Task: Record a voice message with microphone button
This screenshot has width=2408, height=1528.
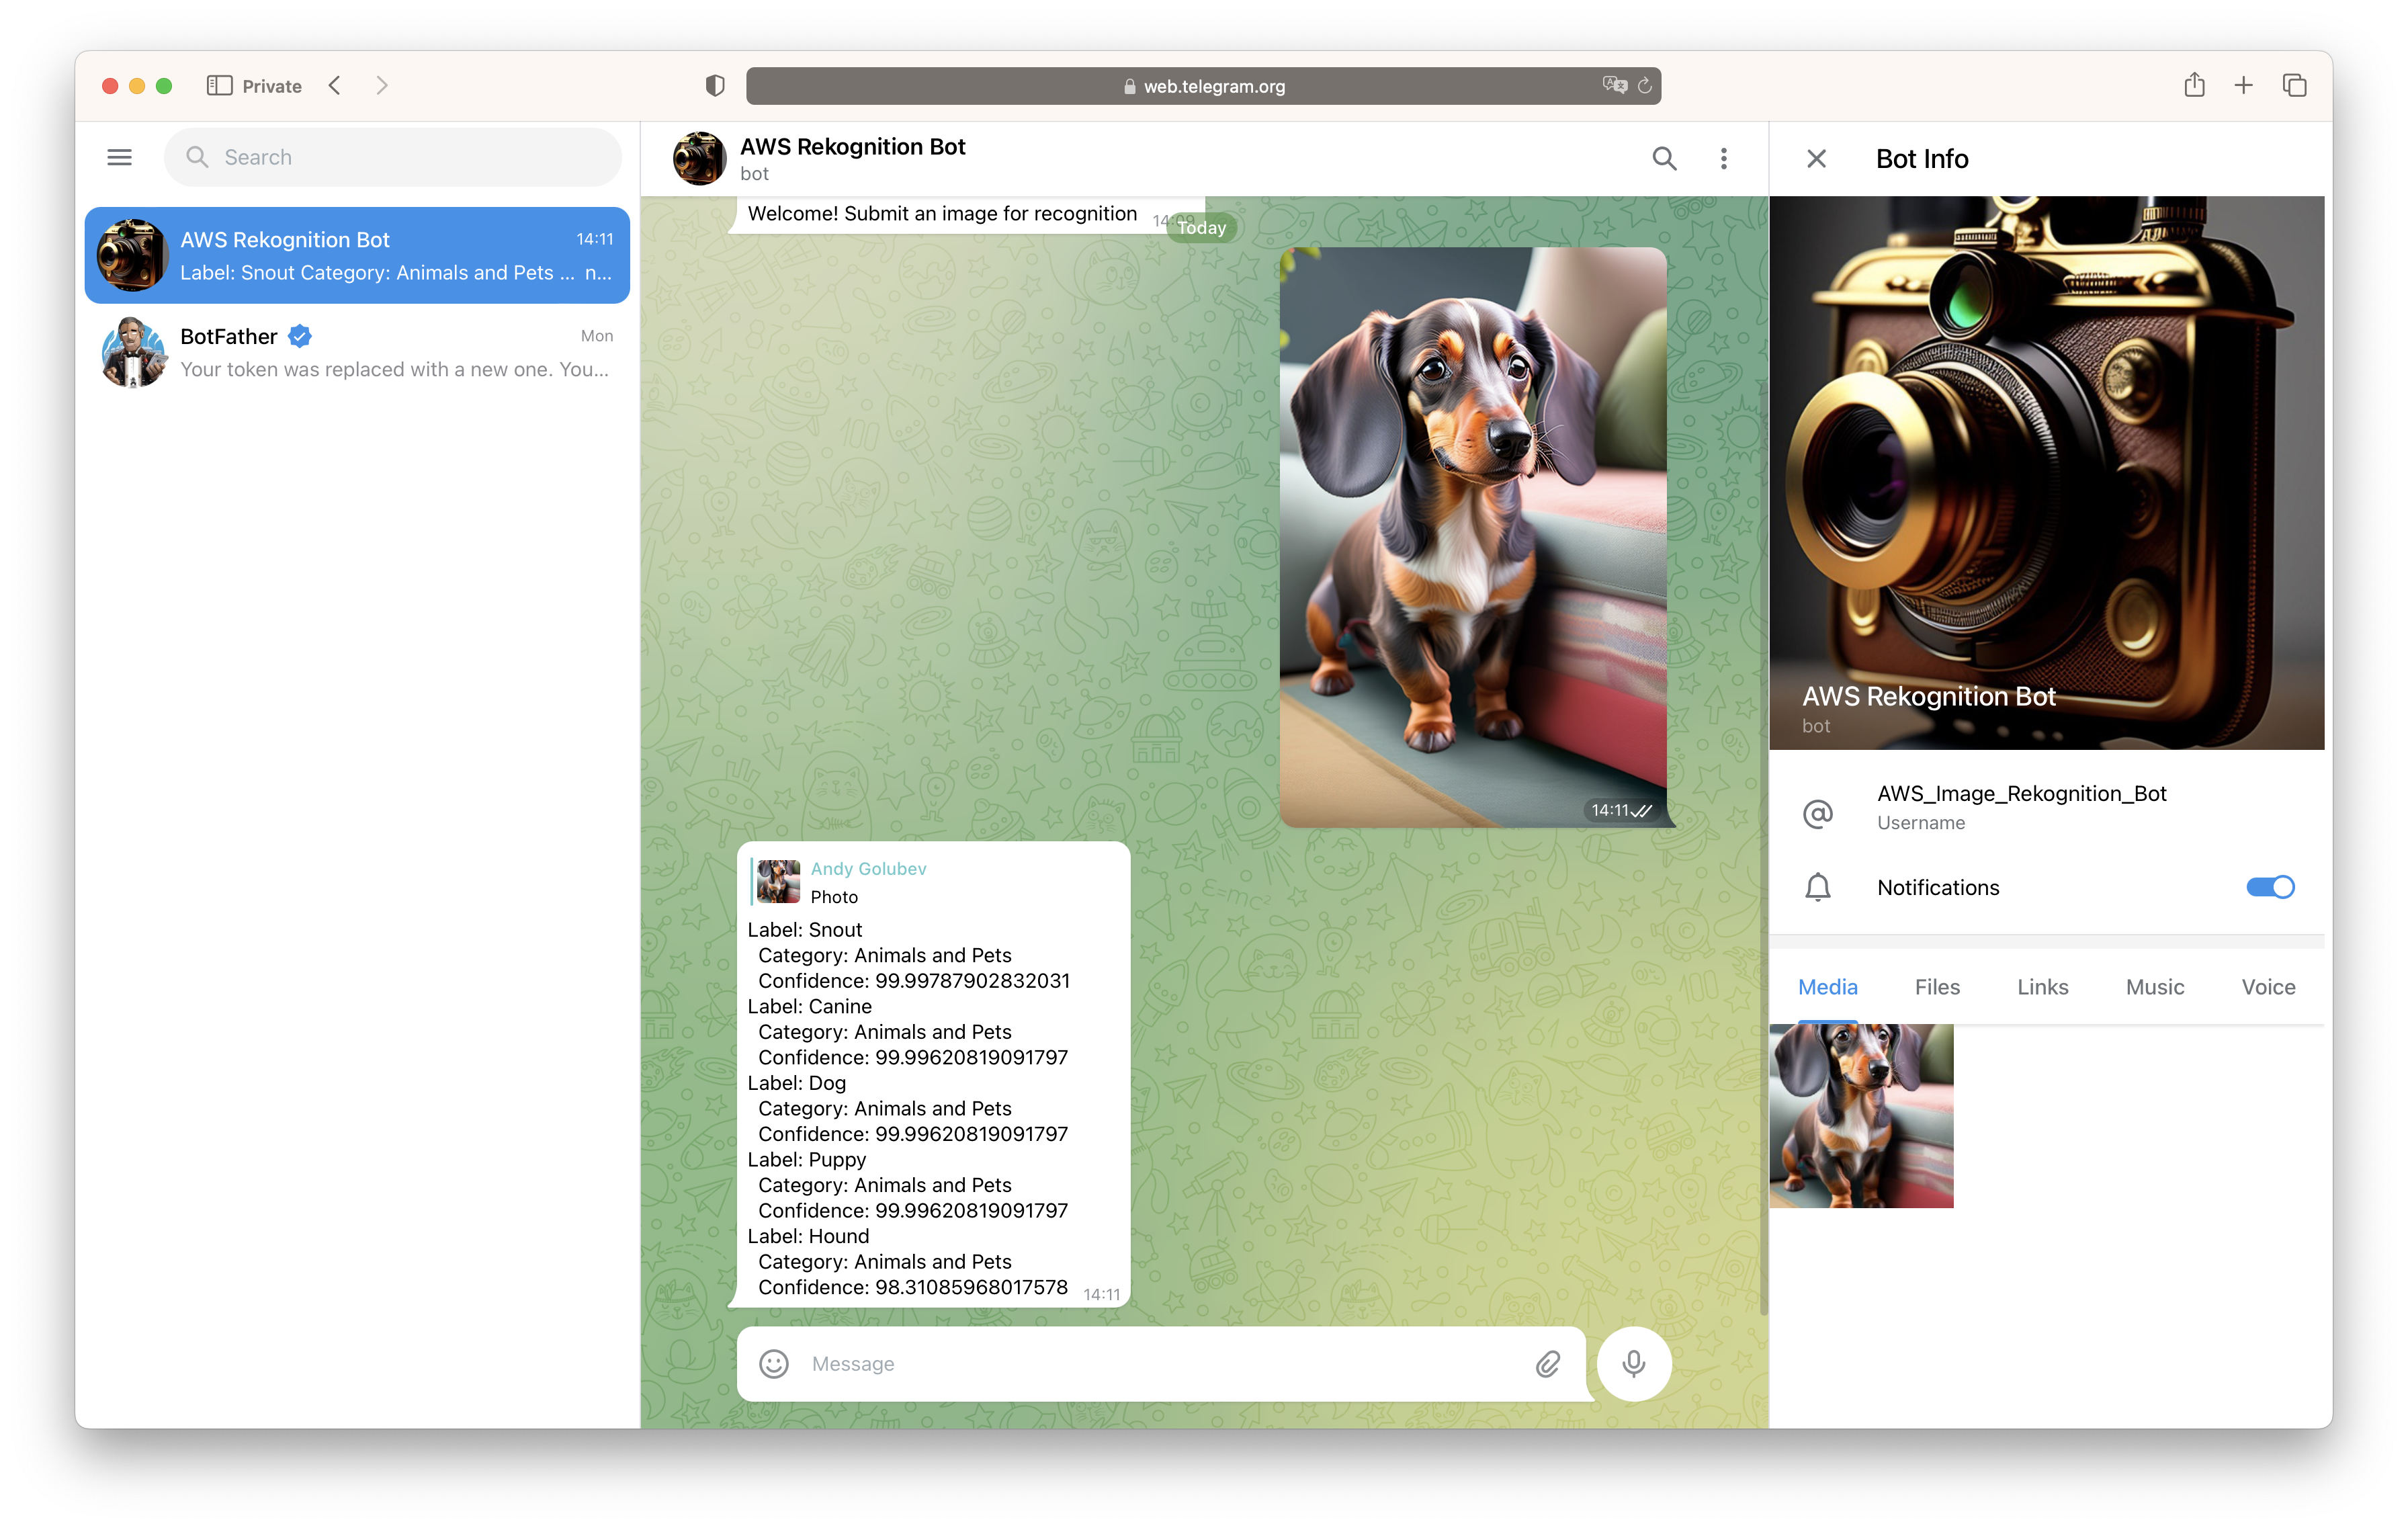Action: 1633,1363
